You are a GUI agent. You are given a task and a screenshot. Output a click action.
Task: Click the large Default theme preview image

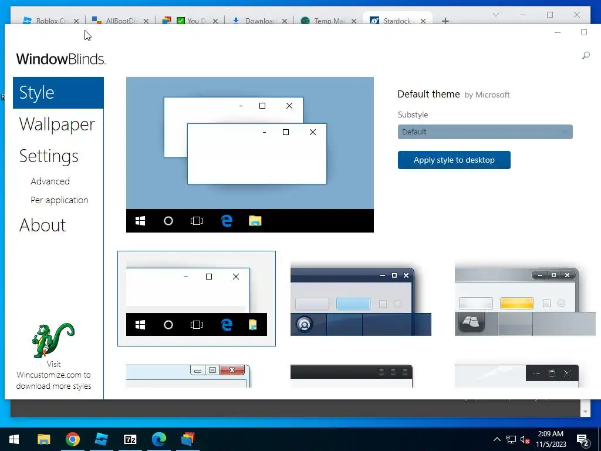pos(250,154)
